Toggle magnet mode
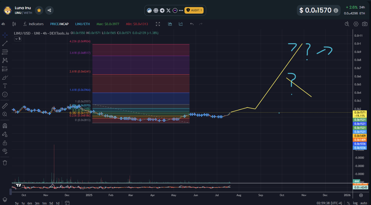Viewport: 371px width, 205px height. pos(5,126)
